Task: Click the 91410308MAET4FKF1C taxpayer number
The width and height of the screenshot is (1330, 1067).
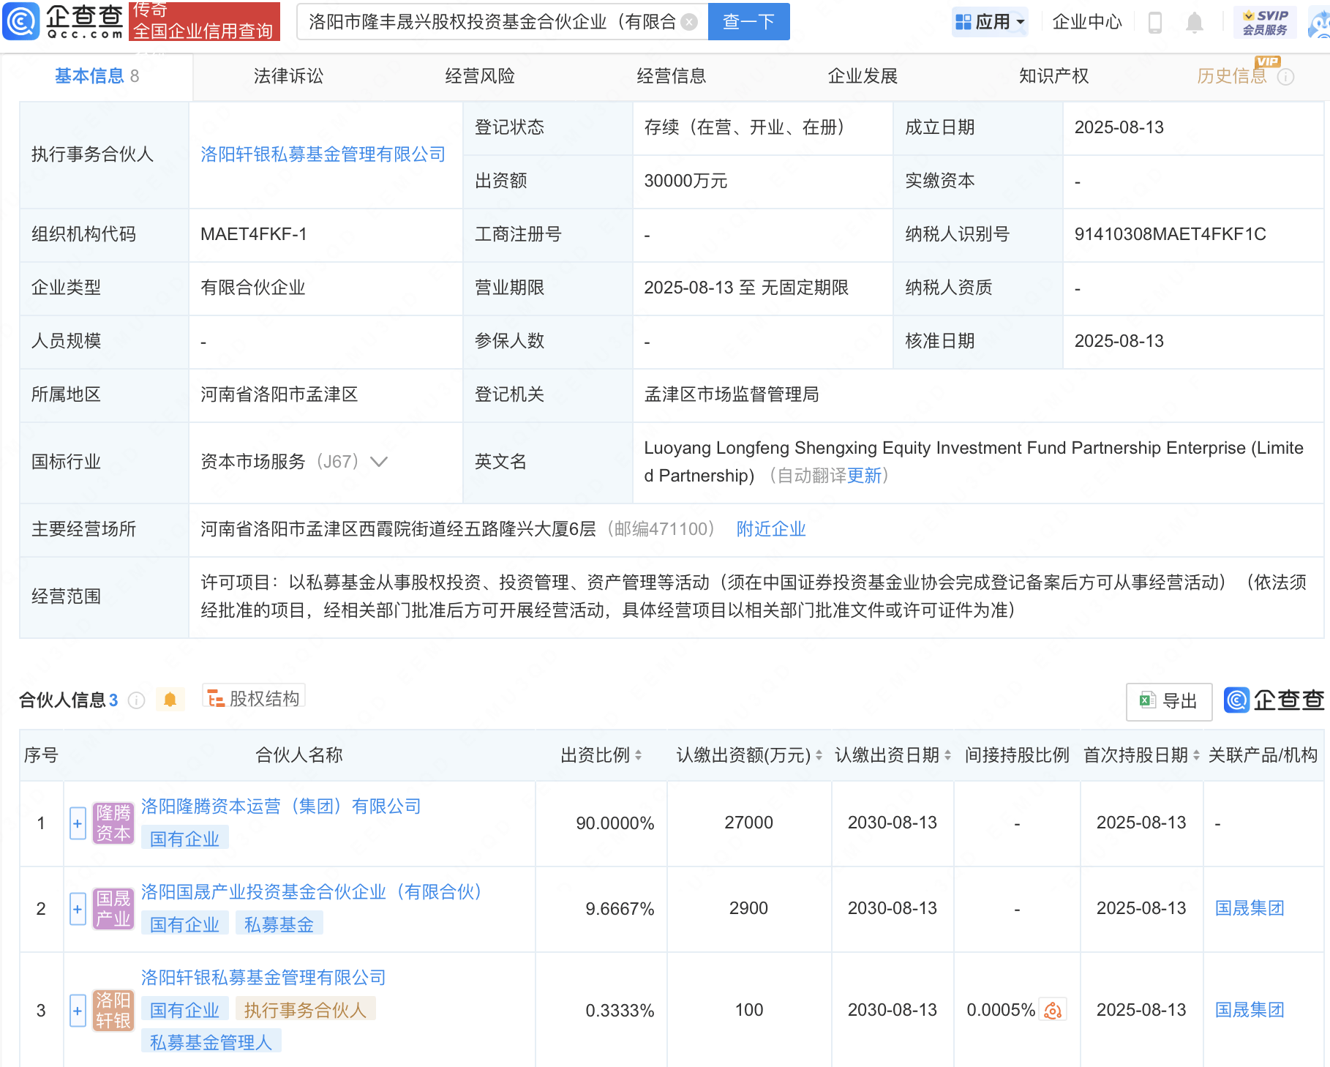Action: [x=1170, y=234]
